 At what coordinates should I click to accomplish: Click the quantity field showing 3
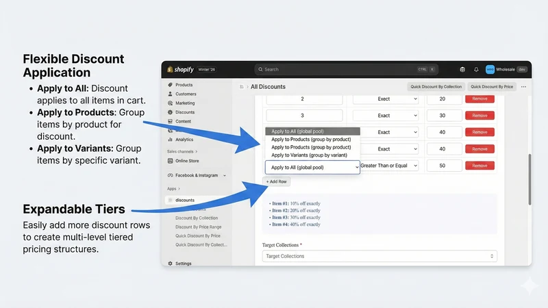click(x=304, y=116)
